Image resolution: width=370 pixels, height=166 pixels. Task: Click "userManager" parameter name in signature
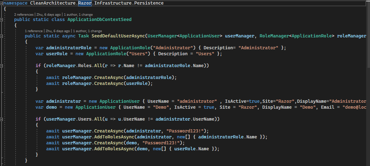[x=240, y=36]
